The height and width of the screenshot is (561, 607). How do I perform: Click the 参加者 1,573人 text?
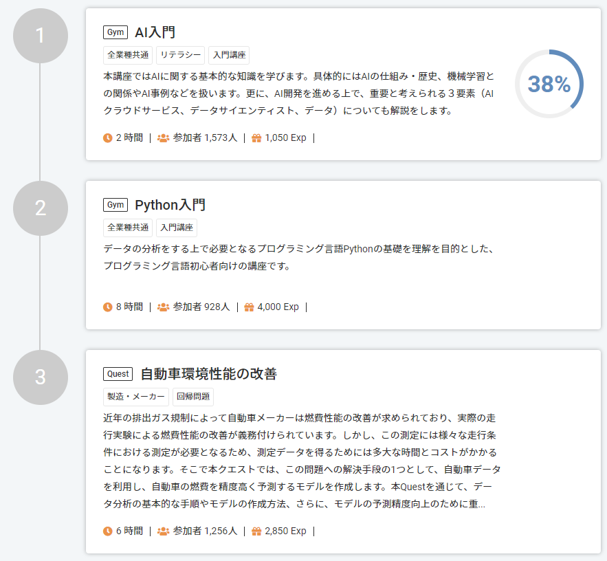click(205, 137)
